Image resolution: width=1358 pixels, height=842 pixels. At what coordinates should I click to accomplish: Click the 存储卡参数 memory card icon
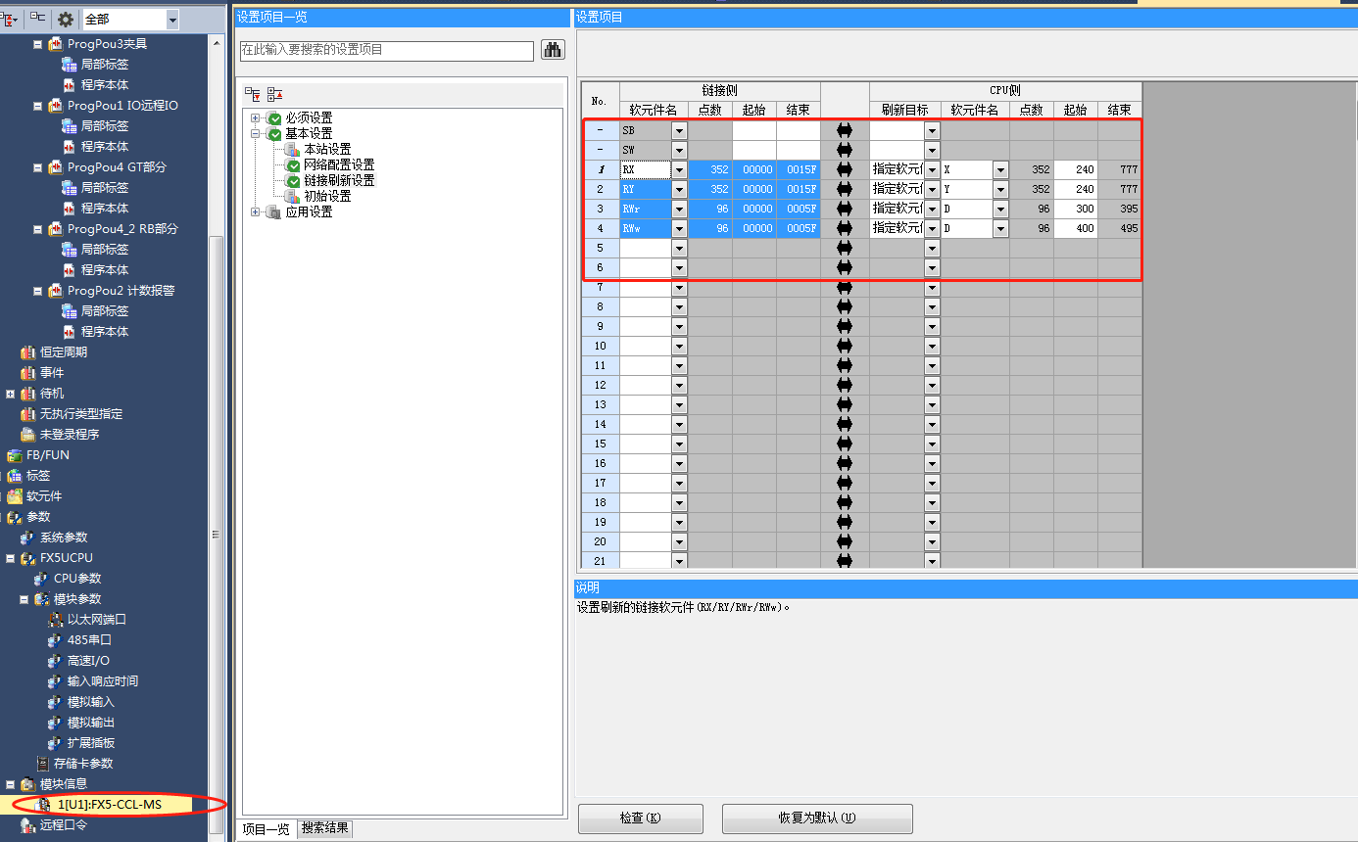[42, 764]
